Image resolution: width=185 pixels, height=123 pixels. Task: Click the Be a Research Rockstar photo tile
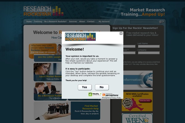[x=47, y=91]
